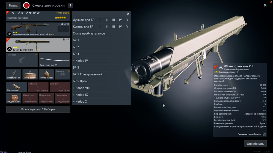Toggle the Показать подробности checkbox

tap(264, 134)
